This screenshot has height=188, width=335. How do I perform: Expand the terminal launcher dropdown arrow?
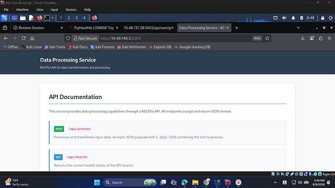point(52,18)
